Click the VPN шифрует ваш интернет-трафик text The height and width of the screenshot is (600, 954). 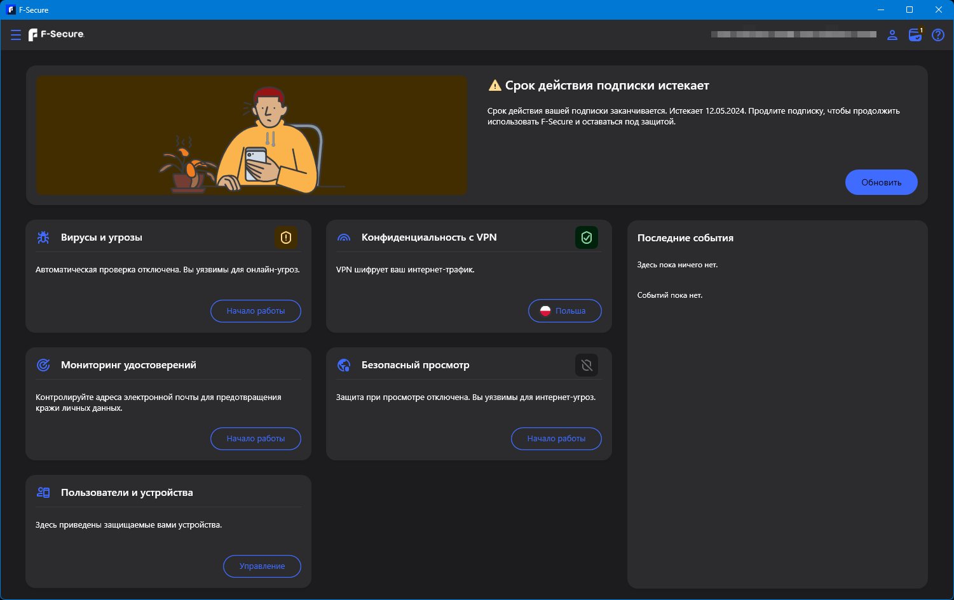(405, 270)
